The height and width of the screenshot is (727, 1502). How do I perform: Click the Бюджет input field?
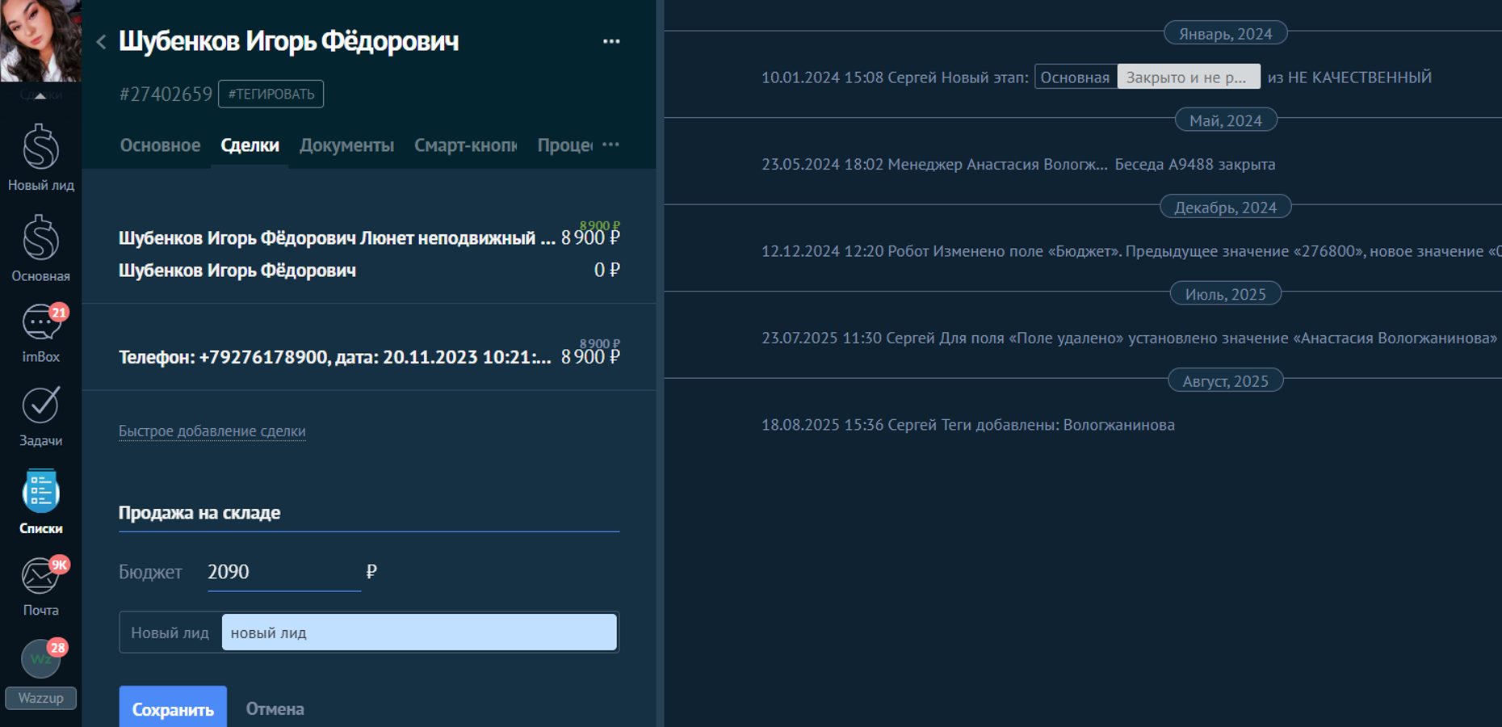(x=283, y=572)
